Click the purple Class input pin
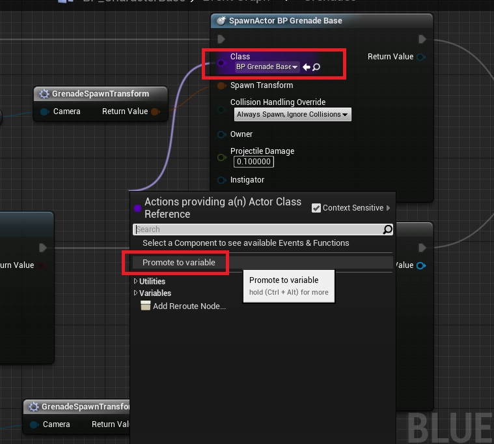This screenshot has width=494, height=444. [221, 63]
